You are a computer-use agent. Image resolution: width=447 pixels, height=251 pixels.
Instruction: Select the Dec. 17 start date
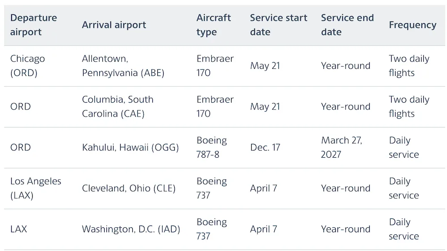tap(265, 147)
